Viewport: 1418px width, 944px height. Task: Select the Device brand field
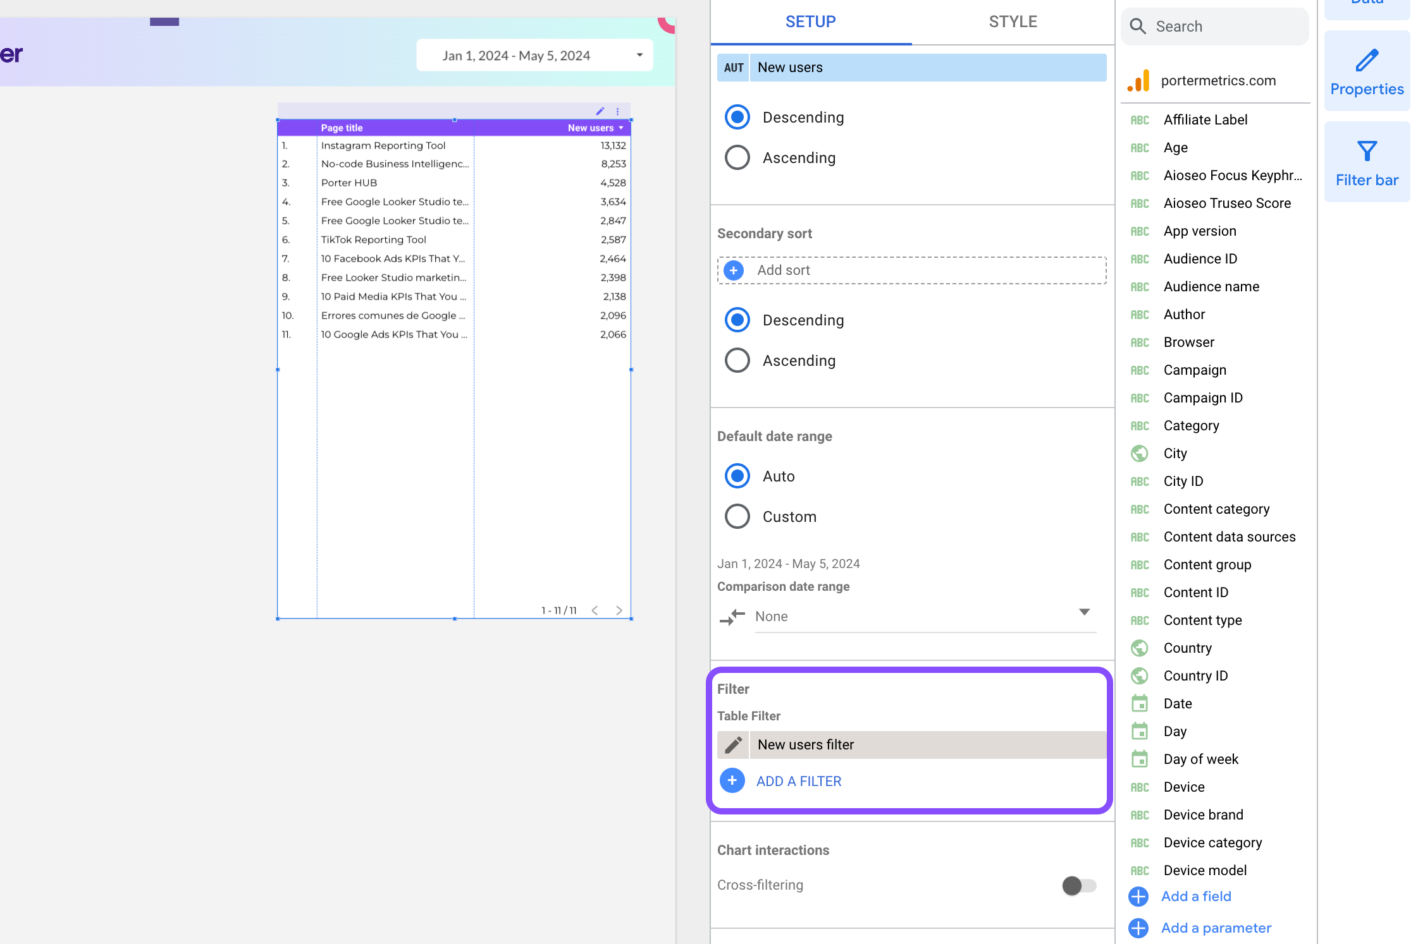(1203, 815)
